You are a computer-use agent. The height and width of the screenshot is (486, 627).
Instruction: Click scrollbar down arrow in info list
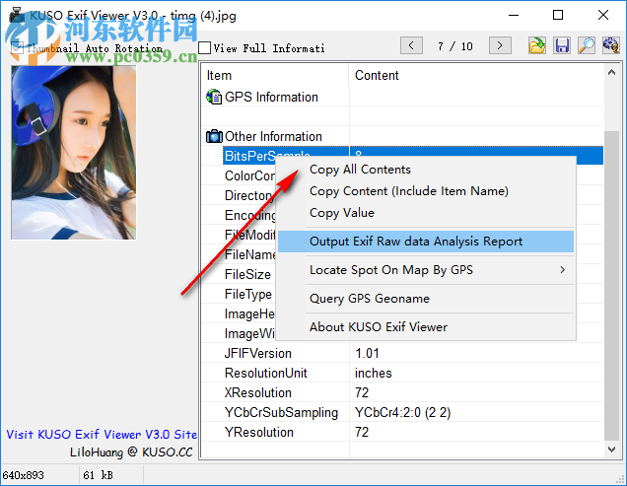click(x=611, y=450)
